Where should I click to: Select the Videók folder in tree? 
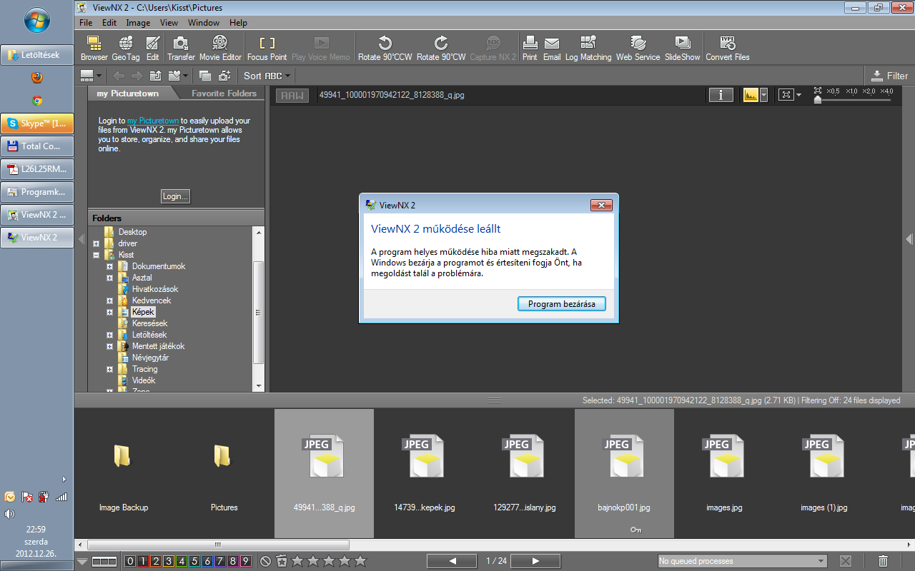pyautogui.click(x=144, y=380)
